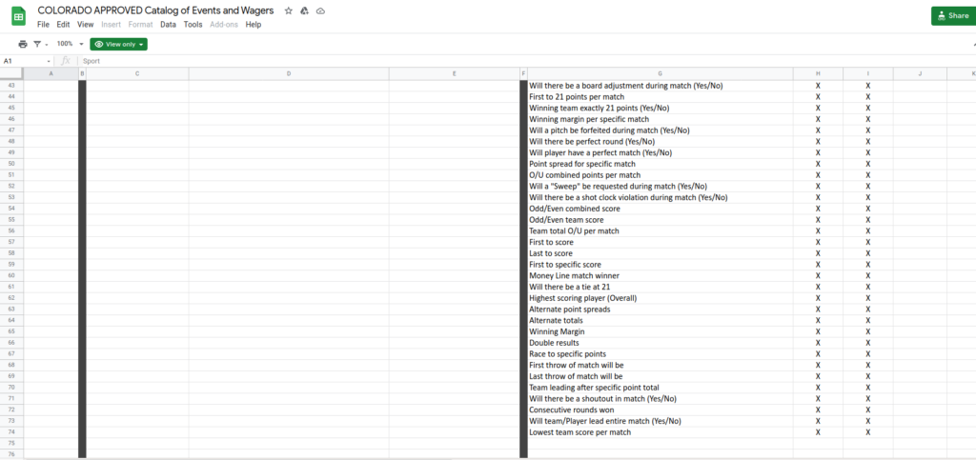Open the 100% zoom dropdown
976x460 pixels.
[68, 44]
